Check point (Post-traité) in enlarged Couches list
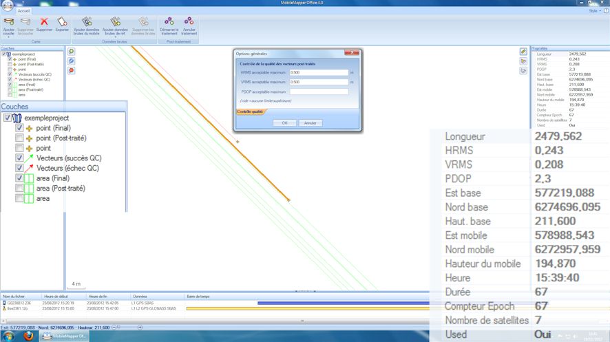Image resolution: width=610 pixels, height=342 pixels. [19, 138]
